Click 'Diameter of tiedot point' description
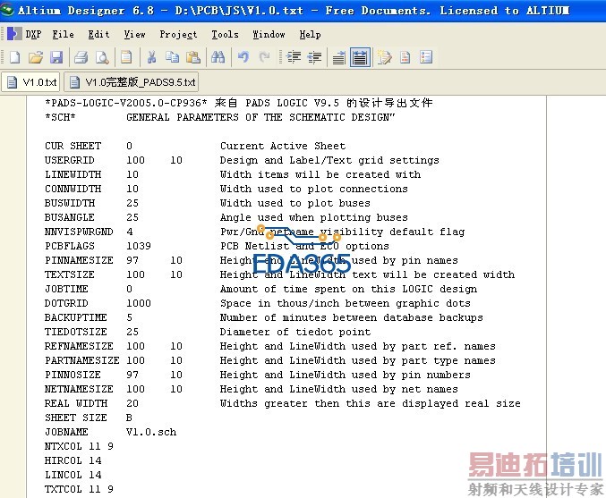 [295, 332]
